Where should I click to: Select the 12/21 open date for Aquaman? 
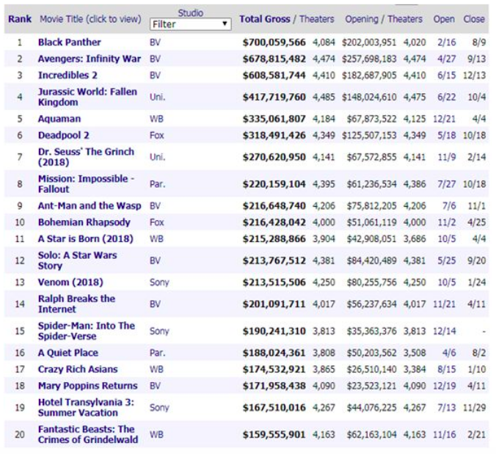(x=444, y=119)
